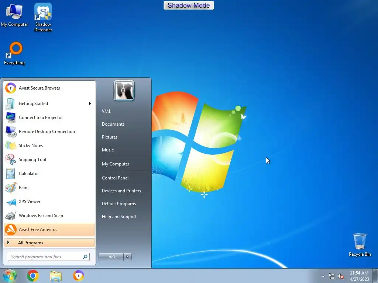Open Paint from Start menu
Viewport: 378px width, 283px height.
49,188
